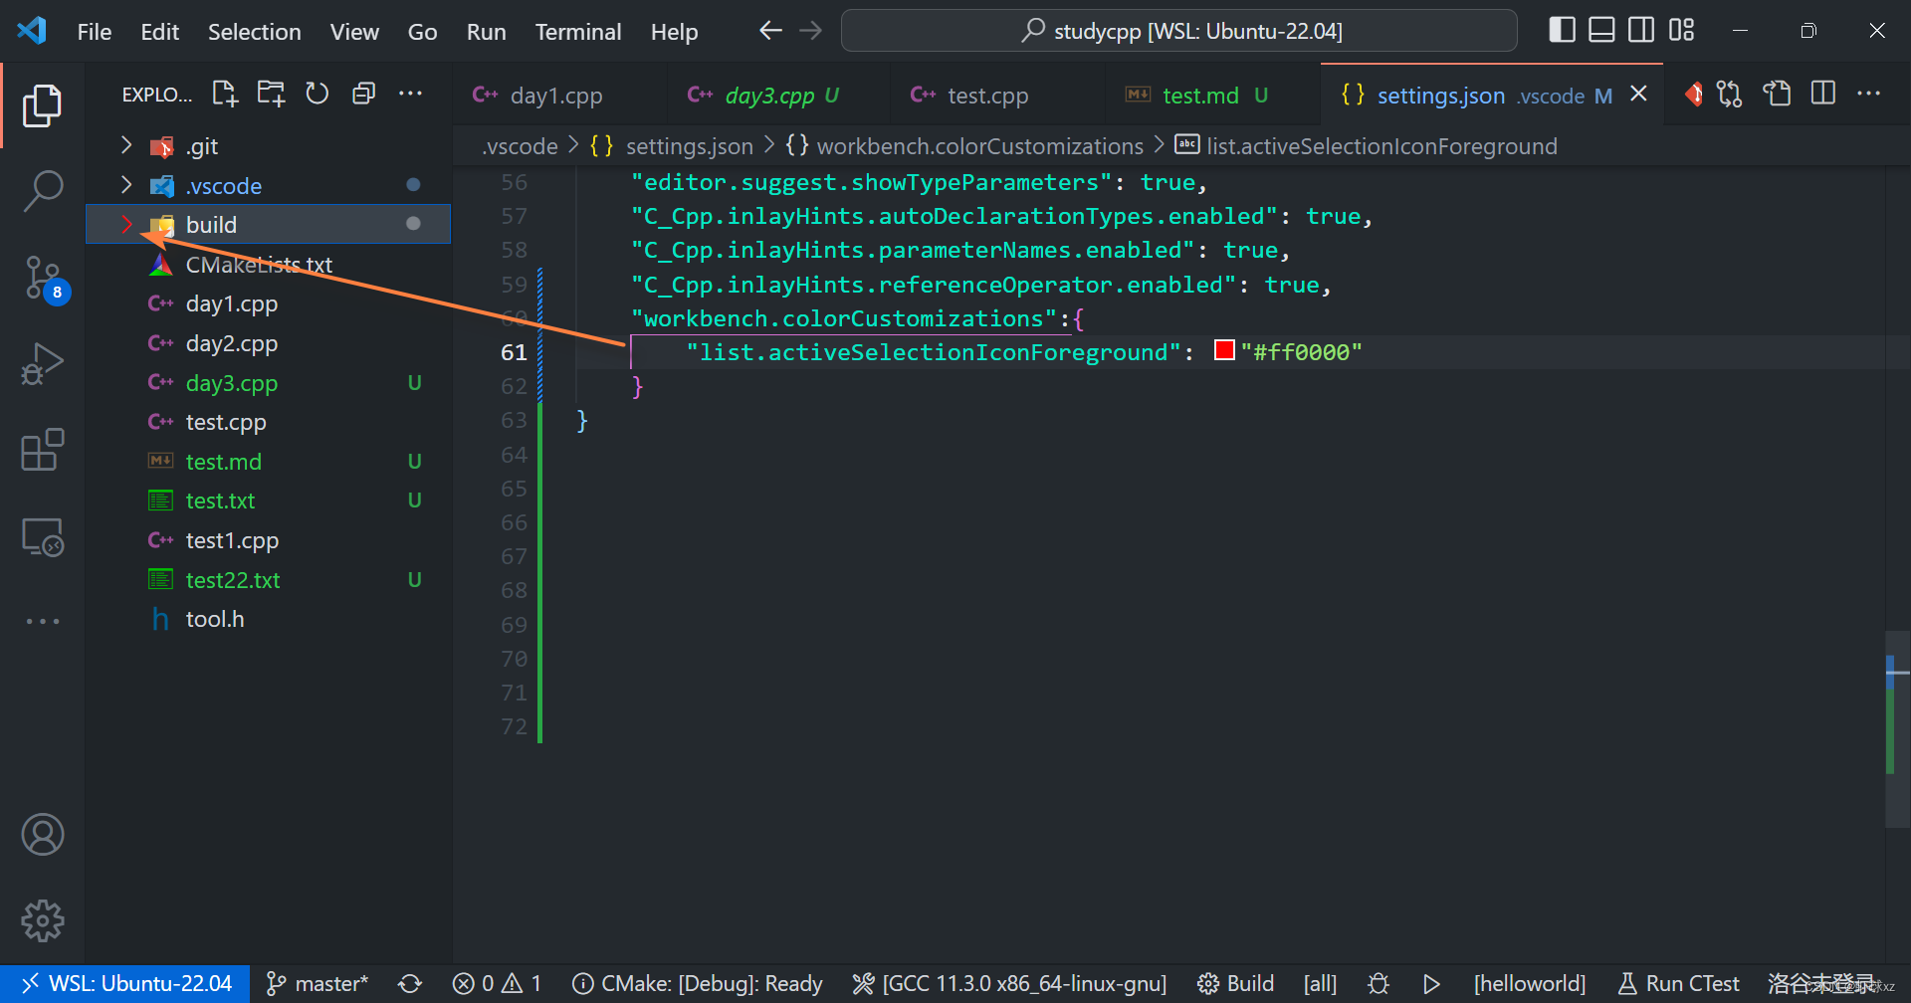The image size is (1911, 1003).
Task: Open changes compare icon in editor toolbar
Action: (x=1730, y=95)
